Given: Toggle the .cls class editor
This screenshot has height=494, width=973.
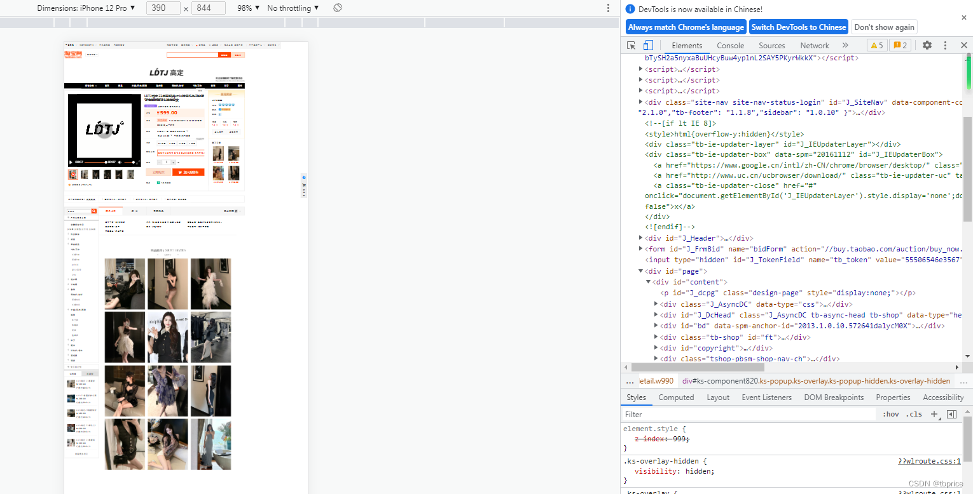Looking at the screenshot, I should tap(914, 414).
